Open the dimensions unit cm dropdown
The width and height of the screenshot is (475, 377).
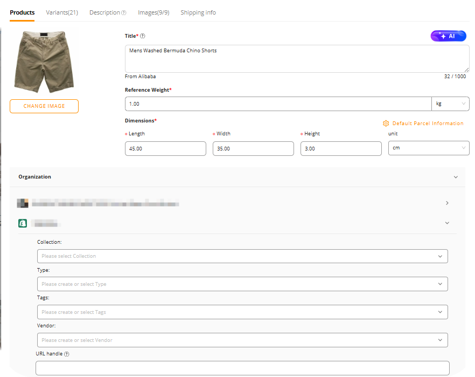429,148
